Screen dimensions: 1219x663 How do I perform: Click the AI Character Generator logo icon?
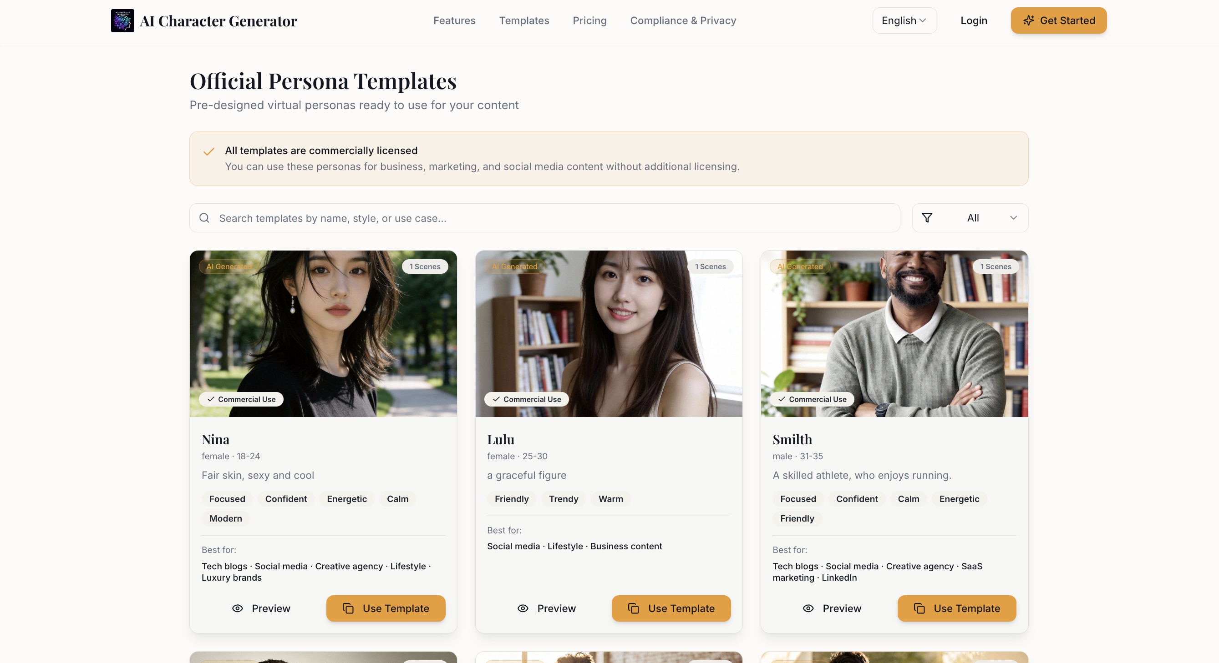click(x=122, y=21)
